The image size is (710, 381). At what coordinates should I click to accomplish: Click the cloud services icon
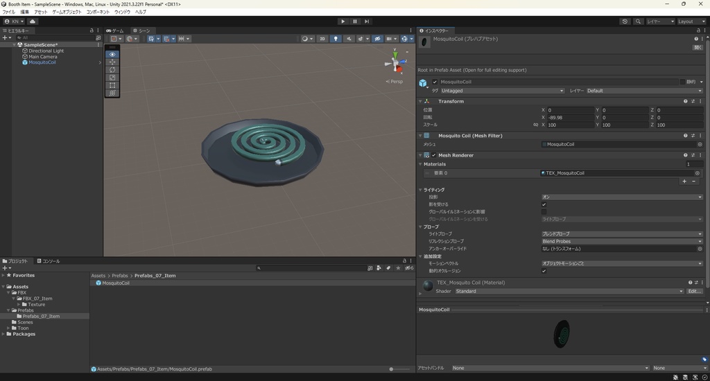[x=33, y=21]
